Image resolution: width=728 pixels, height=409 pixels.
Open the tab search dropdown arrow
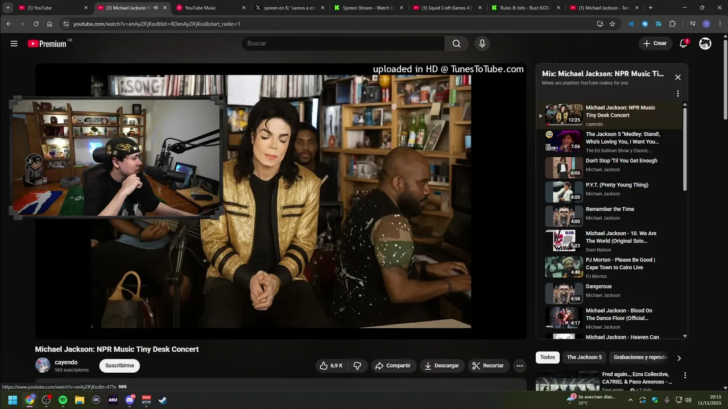(x=8, y=8)
